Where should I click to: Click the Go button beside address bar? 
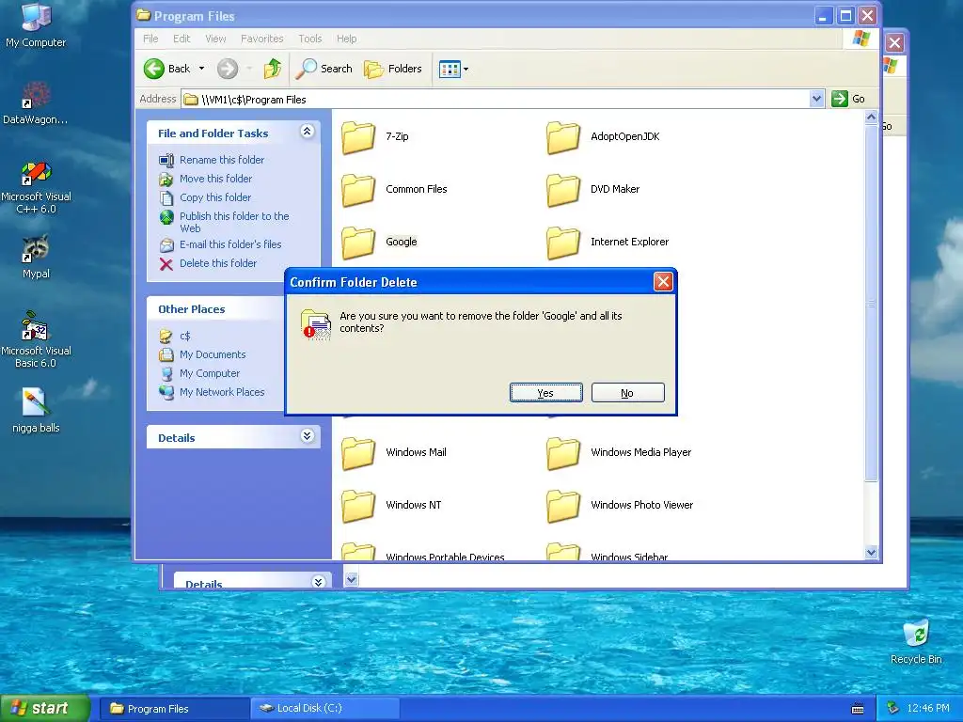pyautogui.click(x=849, y=99)
